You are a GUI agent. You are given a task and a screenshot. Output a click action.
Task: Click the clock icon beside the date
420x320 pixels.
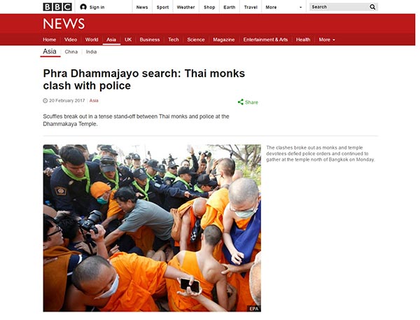click(45, 101)
